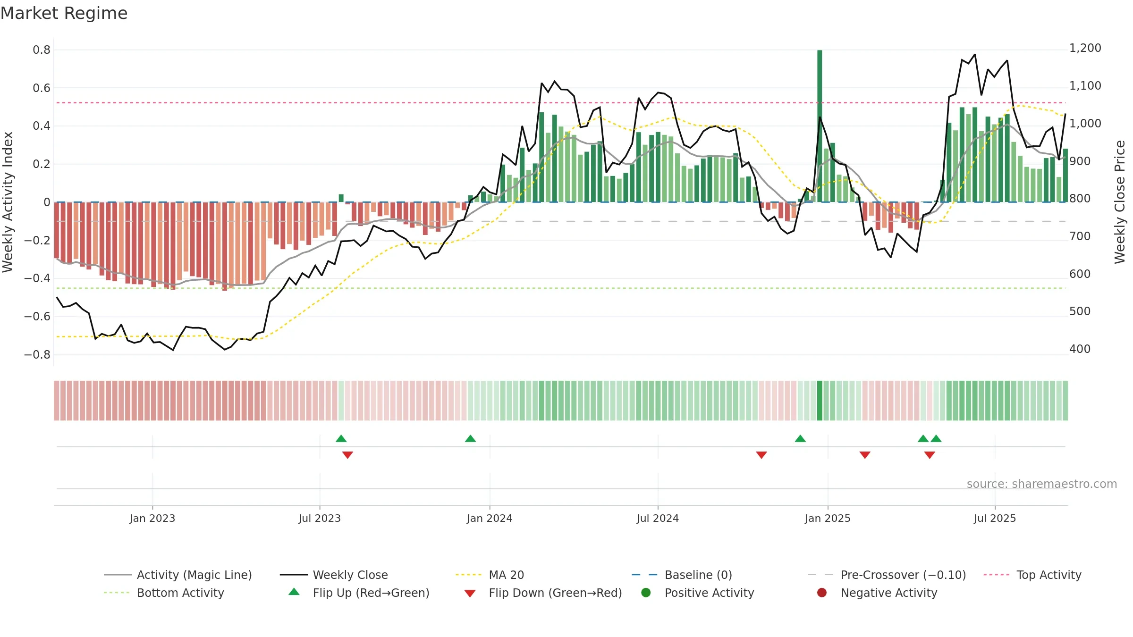Click the pink dotted Top Activity legend sample
Viewport: 1133px width, 637px height.
(997, 575)
